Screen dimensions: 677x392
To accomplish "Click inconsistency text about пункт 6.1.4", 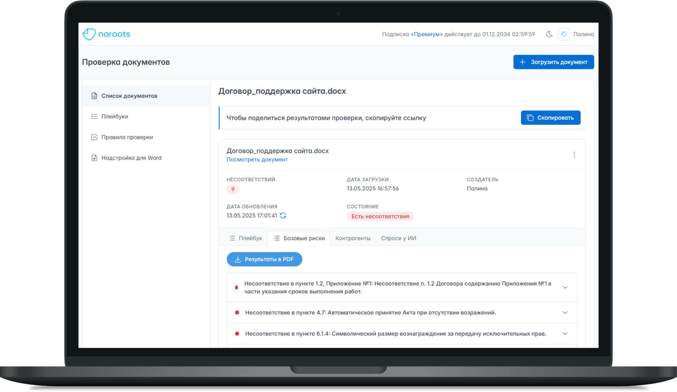I will [x=396, y=334].
